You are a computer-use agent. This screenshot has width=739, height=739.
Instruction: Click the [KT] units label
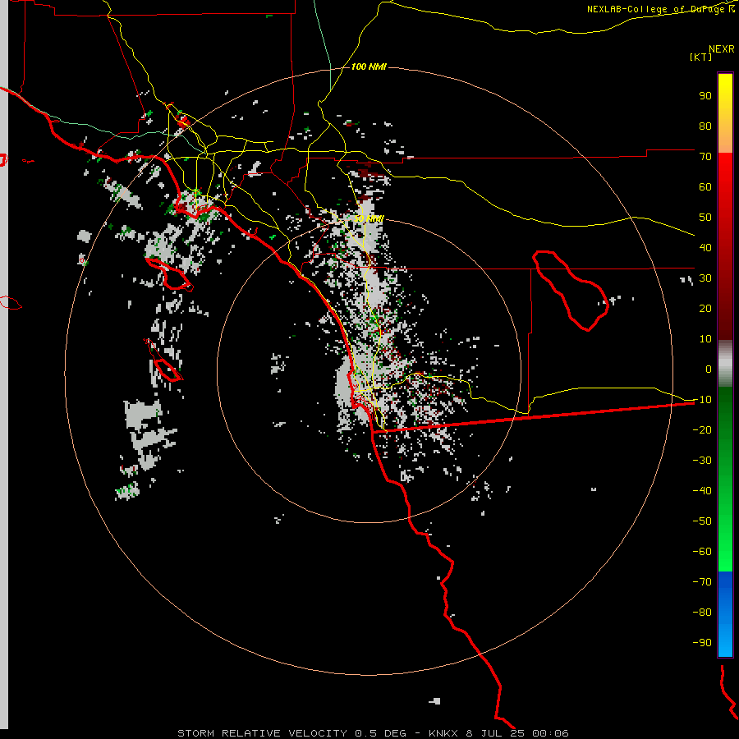[x=701, y=57]
